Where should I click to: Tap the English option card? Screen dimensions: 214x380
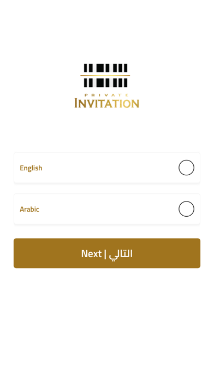point(107,168)
